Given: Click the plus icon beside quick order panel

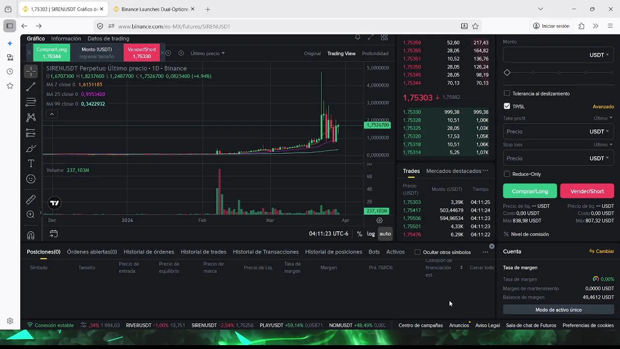Looking at the screenshot, I should [169, 53].
